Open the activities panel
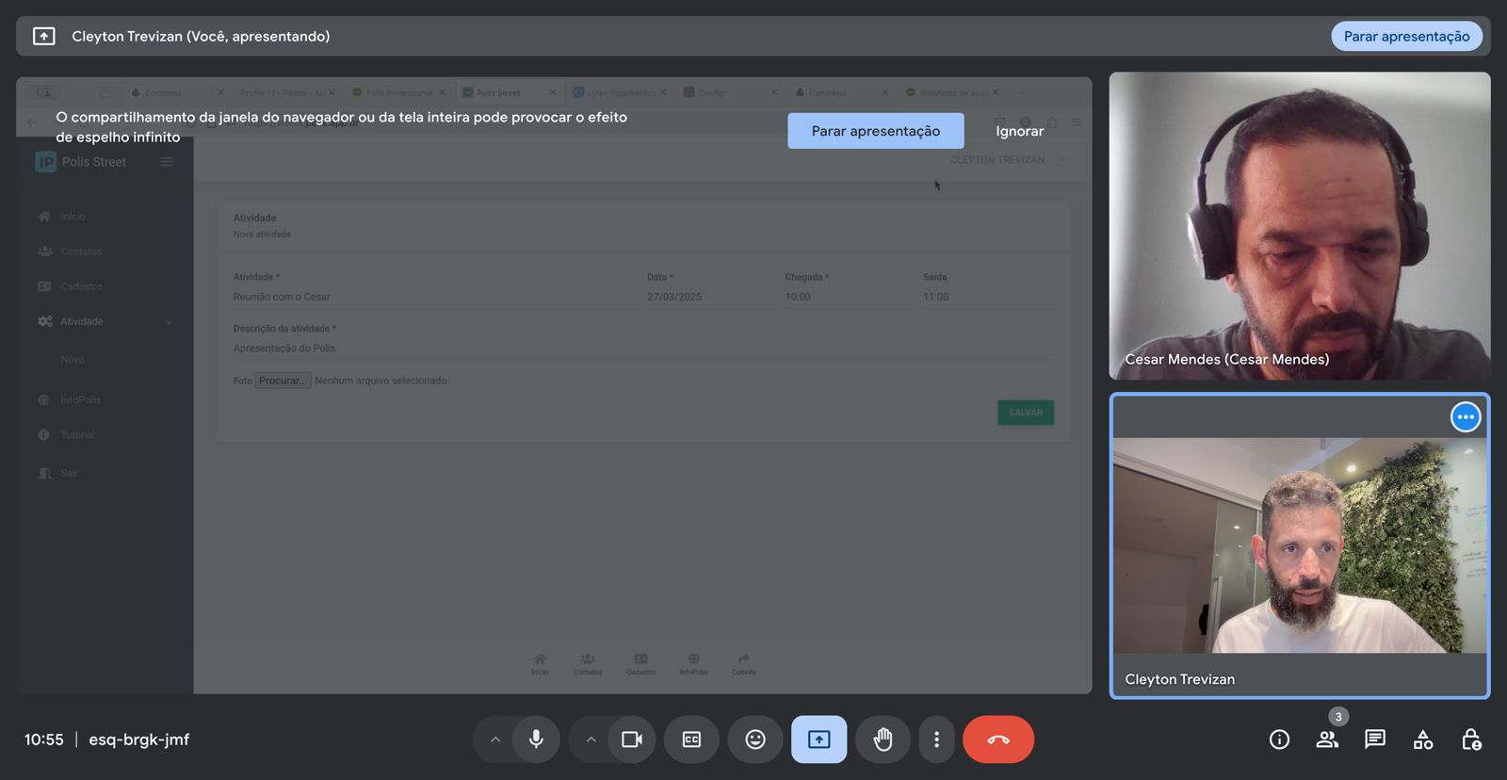The height and width of the screenshot is (780, 1507). tap(1423, 739)
